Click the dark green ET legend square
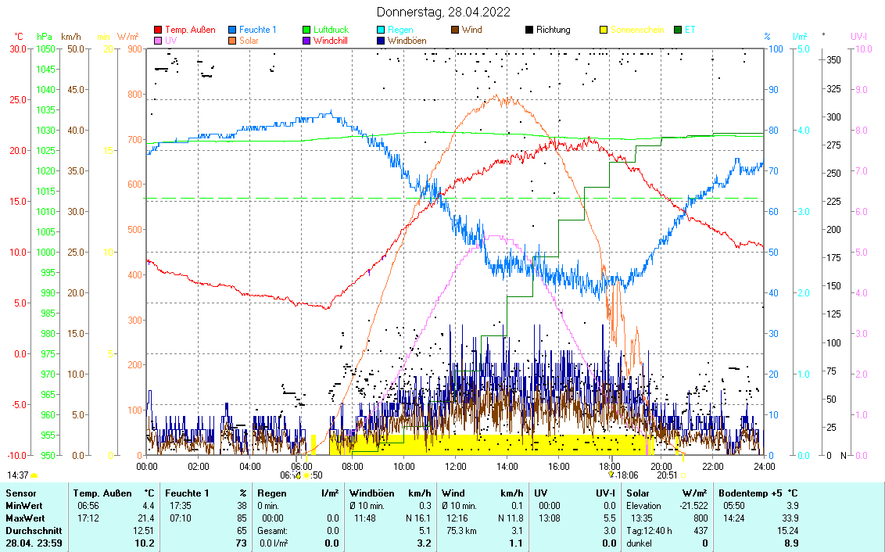Image resolution: width=885 pixels, height=552 pixels. (678, 30)
